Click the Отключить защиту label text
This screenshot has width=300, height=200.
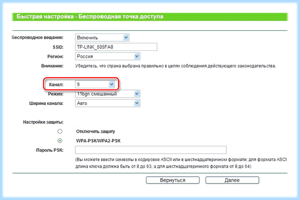click(x=95, y=132)
